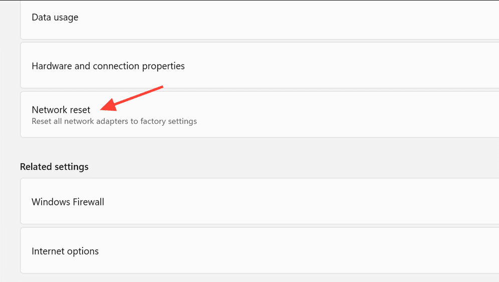The height and width of the screenshot is (282, 499).
Task: Click empty area of Hardware properties card
Action: point(351,66)
